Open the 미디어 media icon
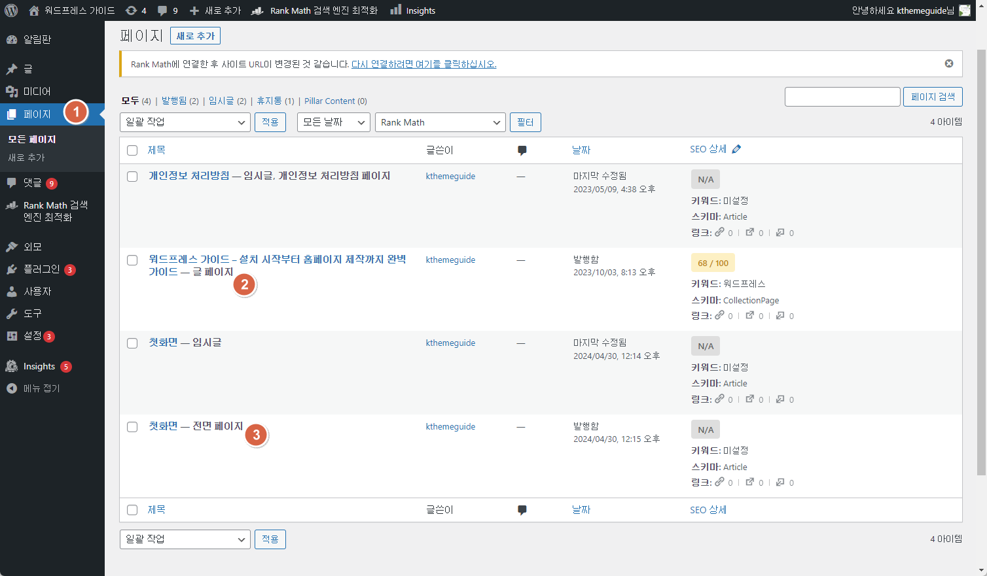The image size is (987, 576). [x=12, y=92]
